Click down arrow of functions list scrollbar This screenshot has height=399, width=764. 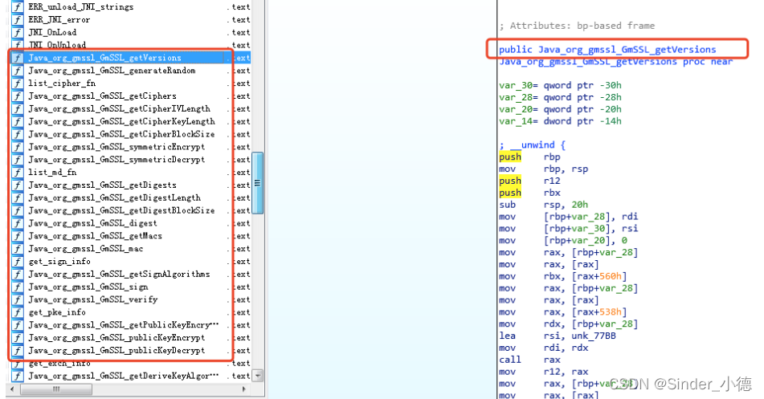click(x=258, y=376)
